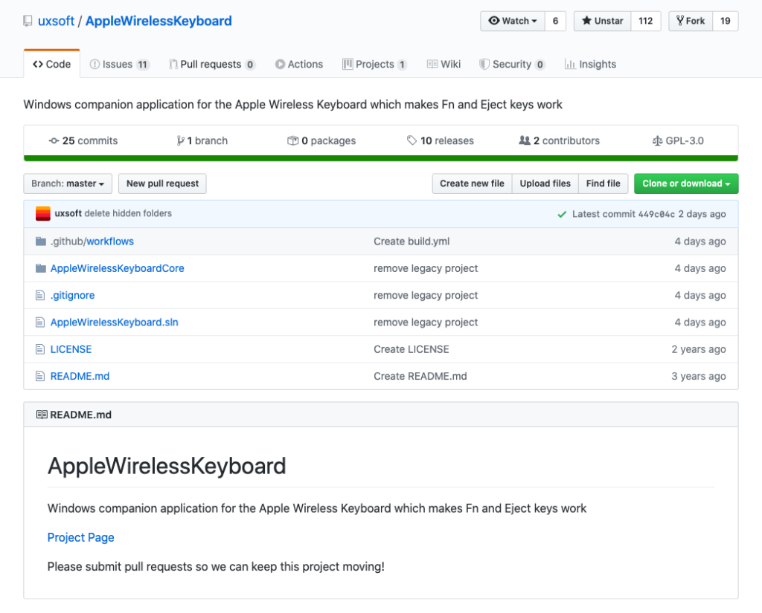762x613 pixels.
Task: Open the uxsoft owner link
Action: pos(56,21)
